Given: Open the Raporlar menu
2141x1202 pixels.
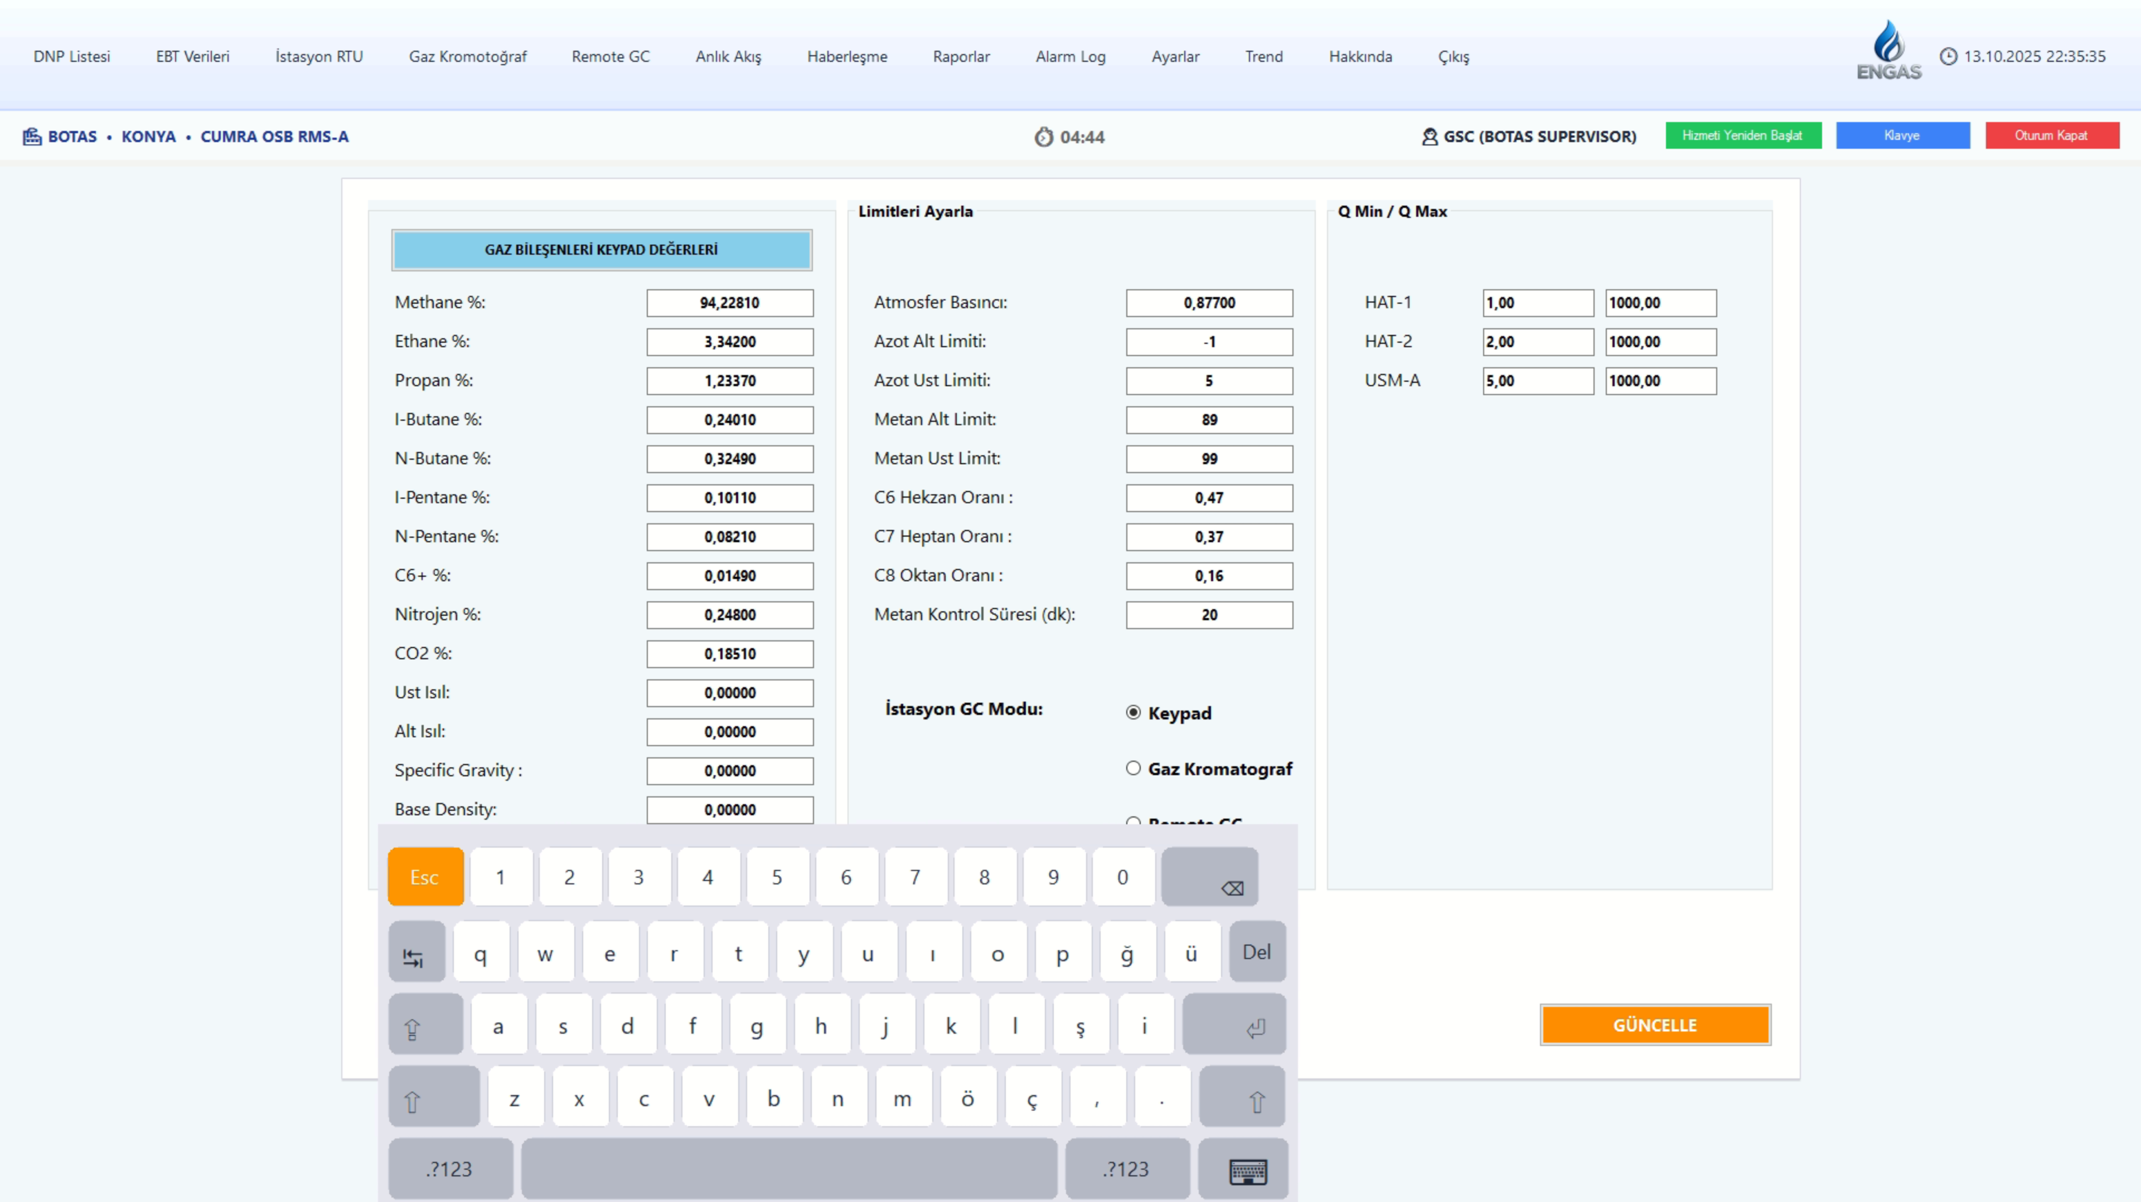Looking at the screenshot, I should click(x=961, y=56).
